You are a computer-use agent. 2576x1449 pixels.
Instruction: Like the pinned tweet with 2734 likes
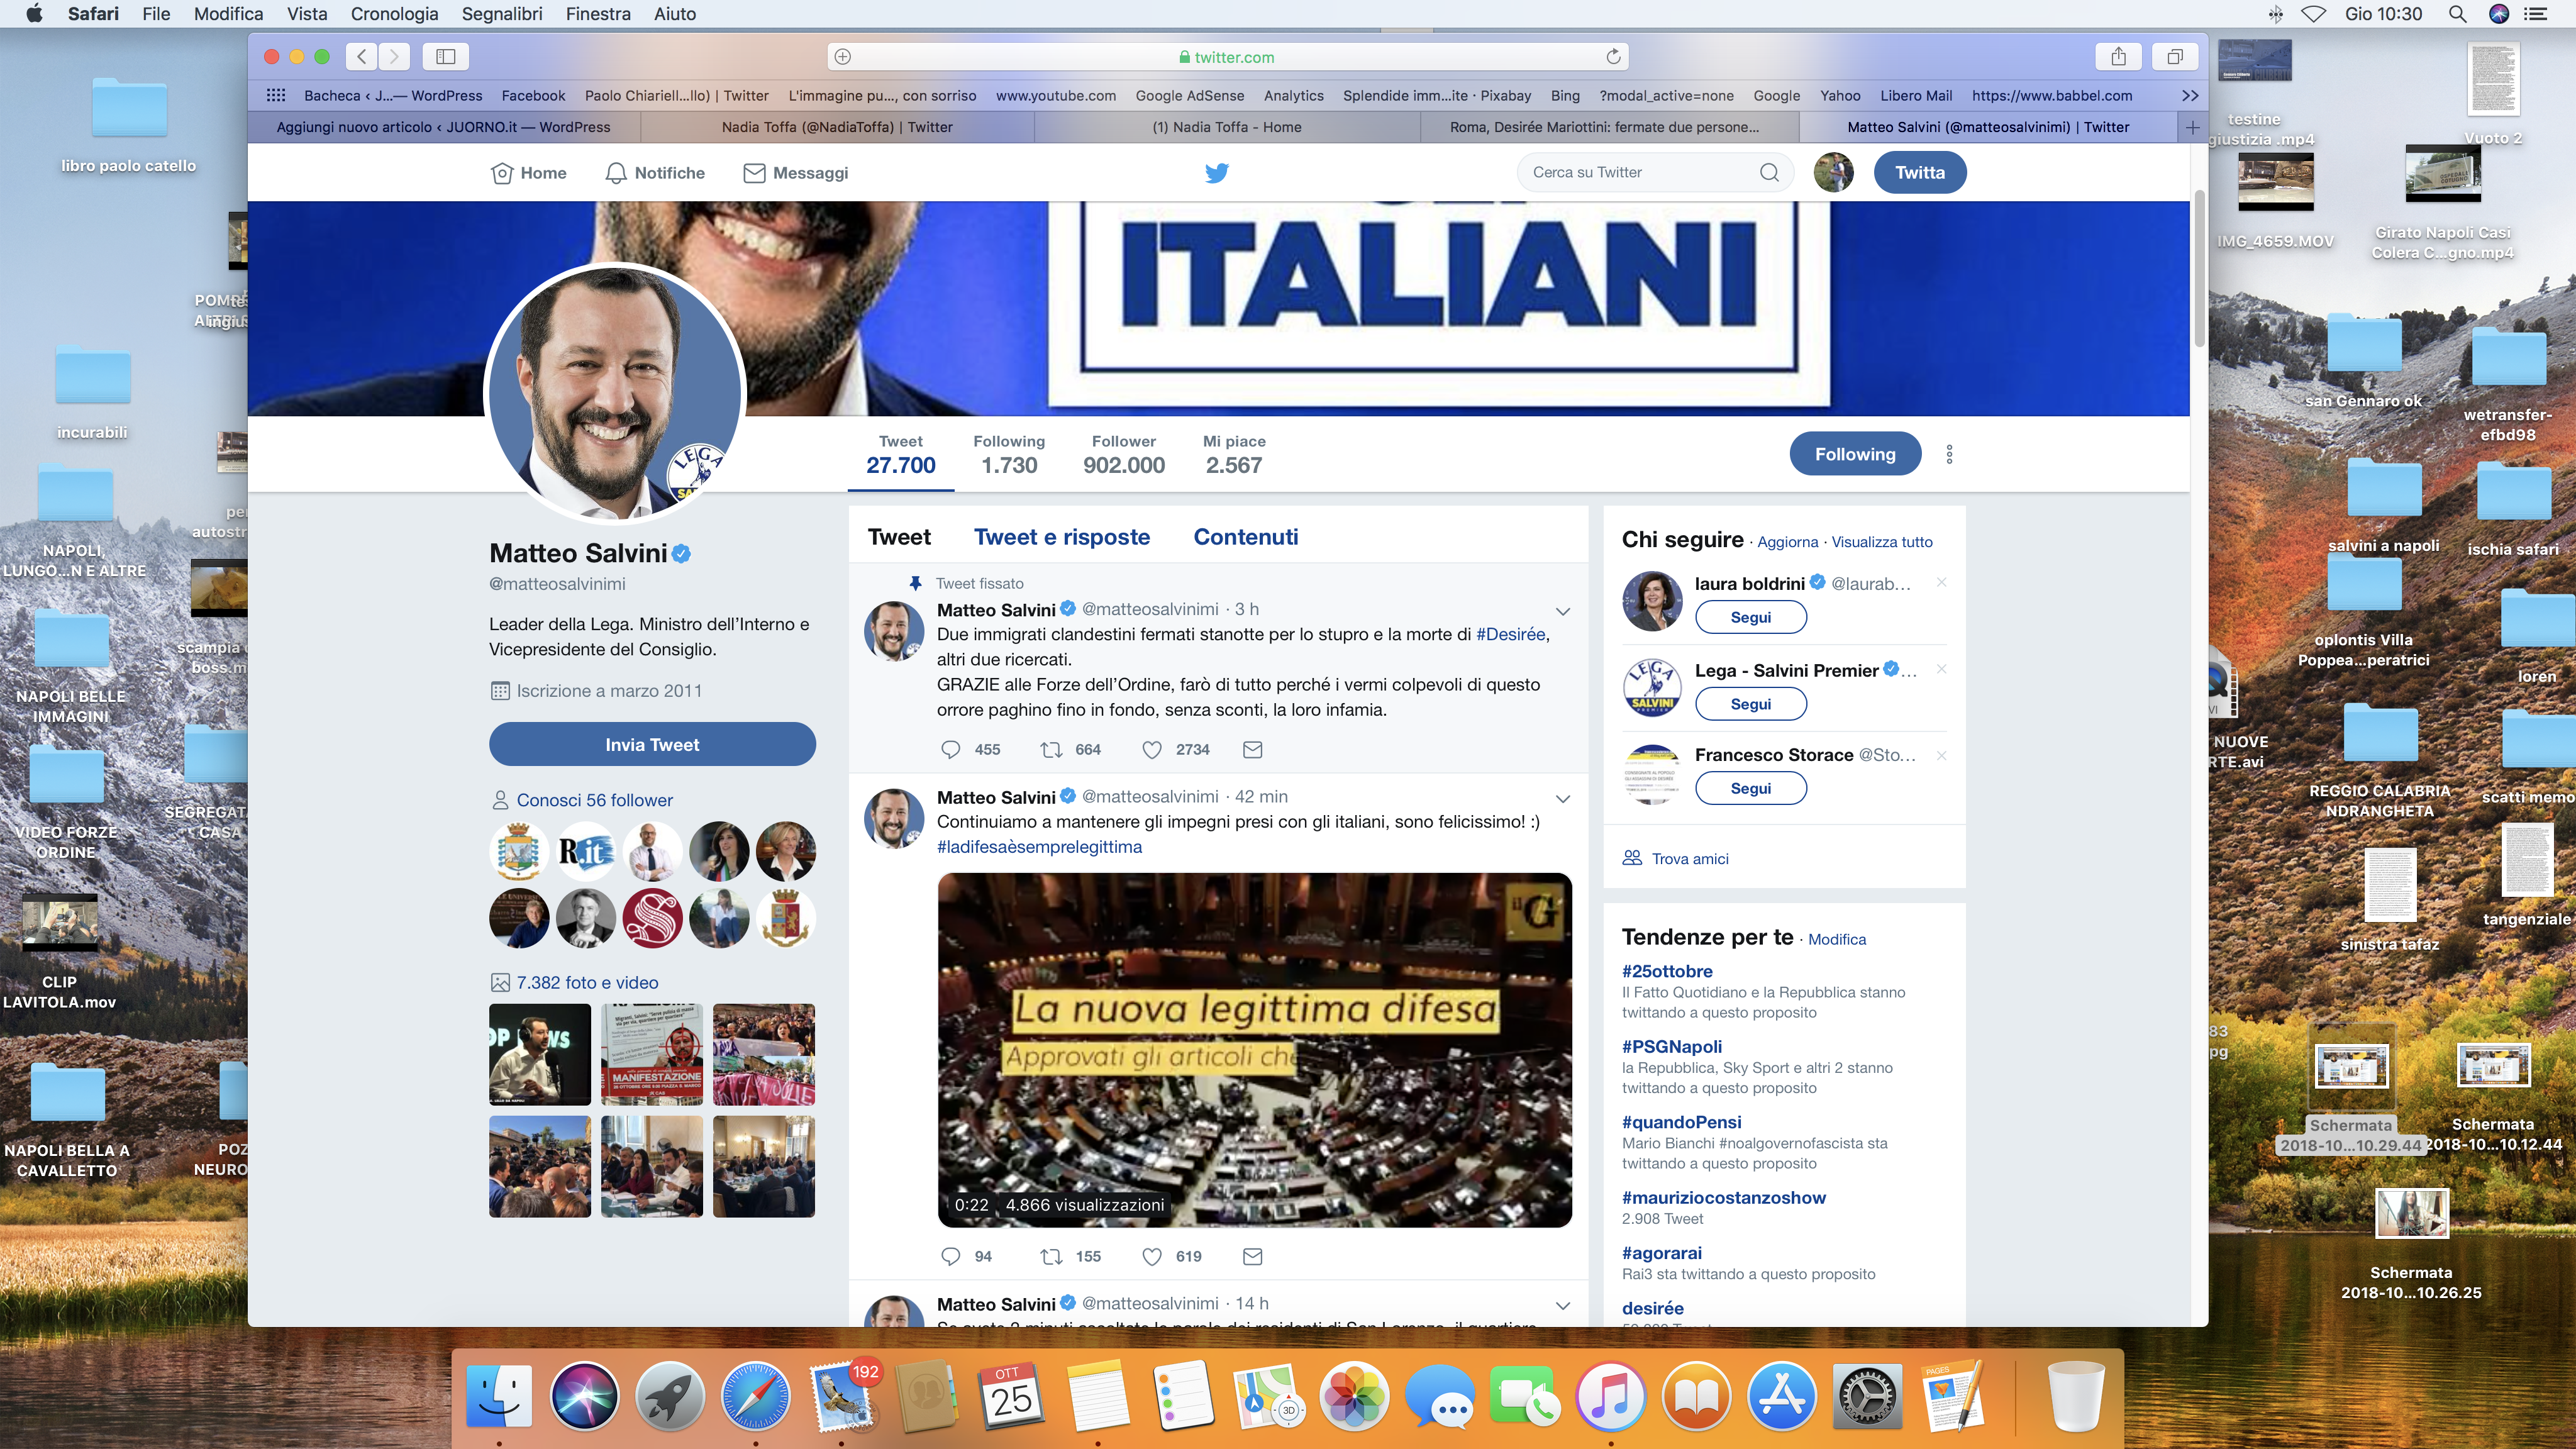click(x=1152, y=749)
